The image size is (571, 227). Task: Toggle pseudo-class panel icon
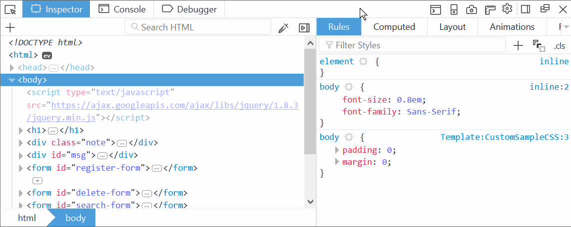pyautogui.click(x=539, y=46)
